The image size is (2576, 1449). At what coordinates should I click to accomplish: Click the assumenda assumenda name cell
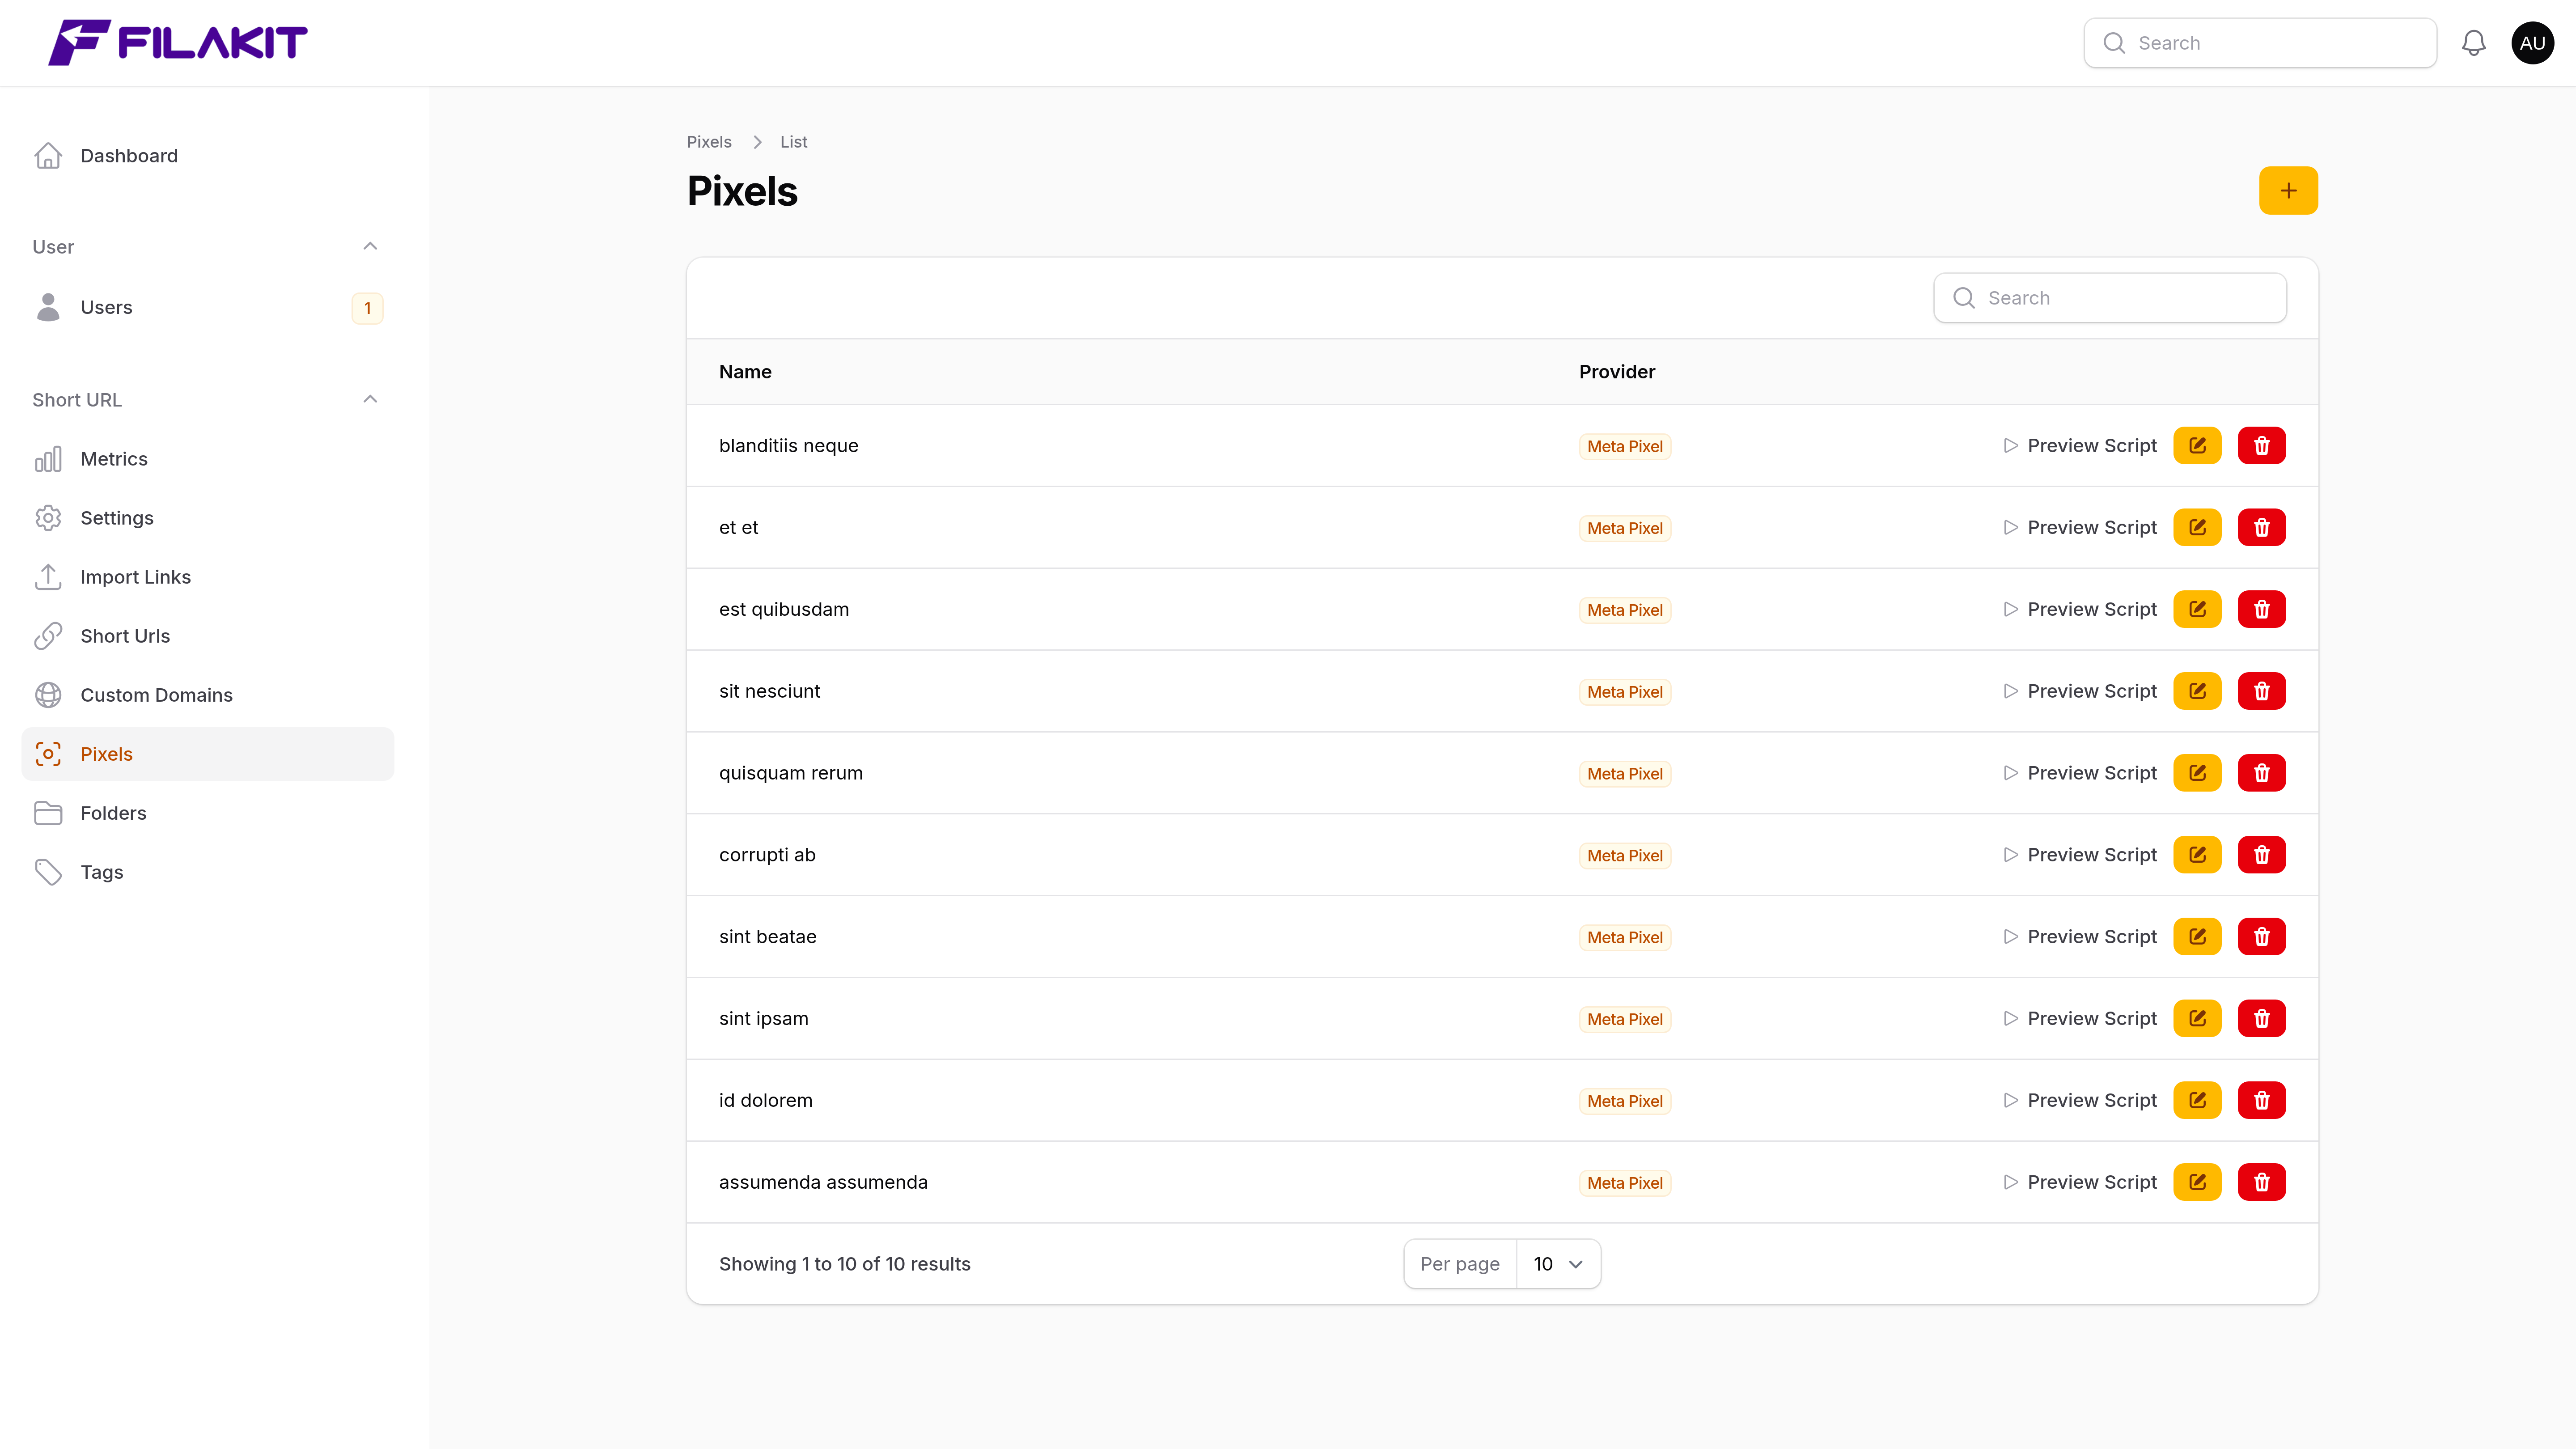pyautogui.click(x=823, y=1183)
